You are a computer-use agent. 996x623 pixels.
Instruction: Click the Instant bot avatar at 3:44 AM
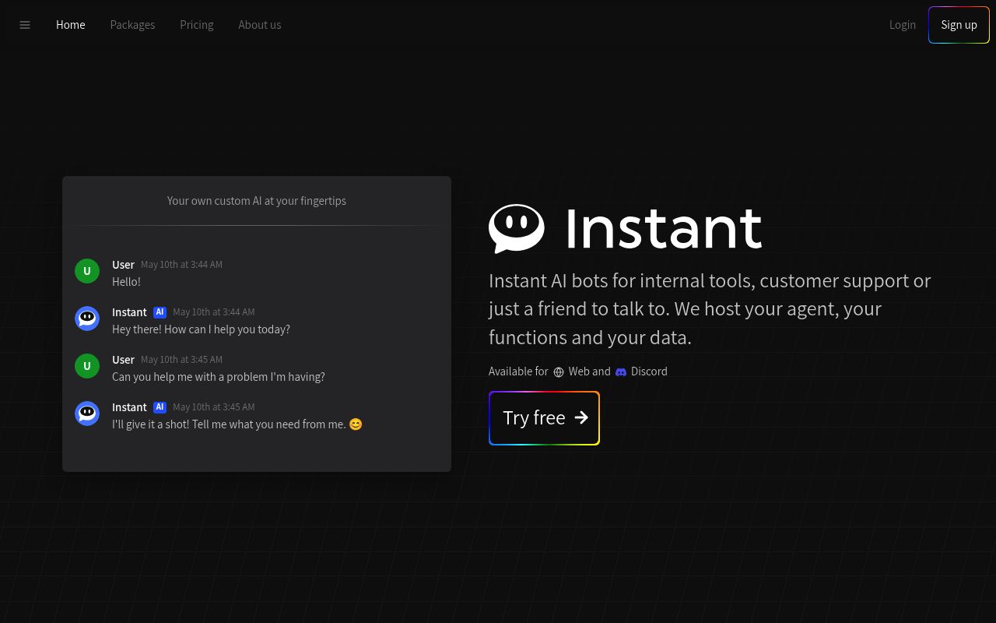[87, 319]
